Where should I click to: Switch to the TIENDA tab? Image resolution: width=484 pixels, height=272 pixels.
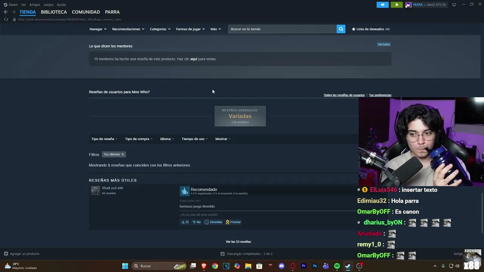click(x=28, y=12)
